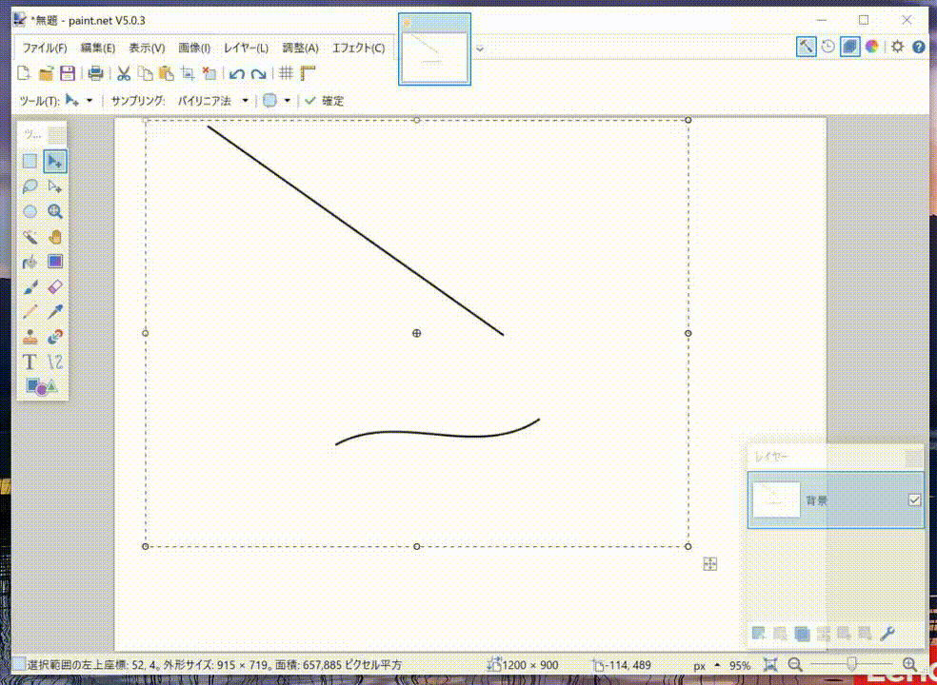Select the Shapes tool
Screen dimensions: 937x685
click(x=43, y=387)
